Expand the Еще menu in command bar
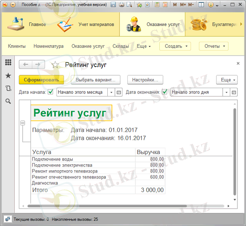 [144, 46]
